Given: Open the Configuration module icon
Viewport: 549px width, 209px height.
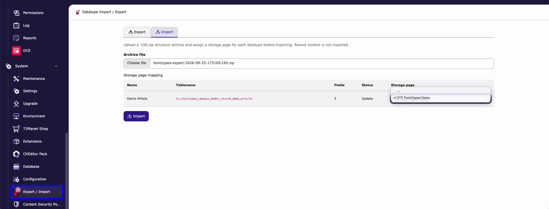Looking at the screenshot, I should (x=16, y=179).
